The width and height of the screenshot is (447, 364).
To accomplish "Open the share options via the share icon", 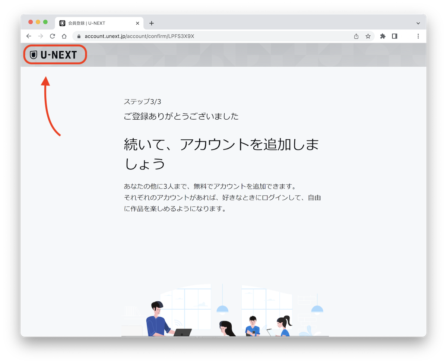I will tap(356, 36).
